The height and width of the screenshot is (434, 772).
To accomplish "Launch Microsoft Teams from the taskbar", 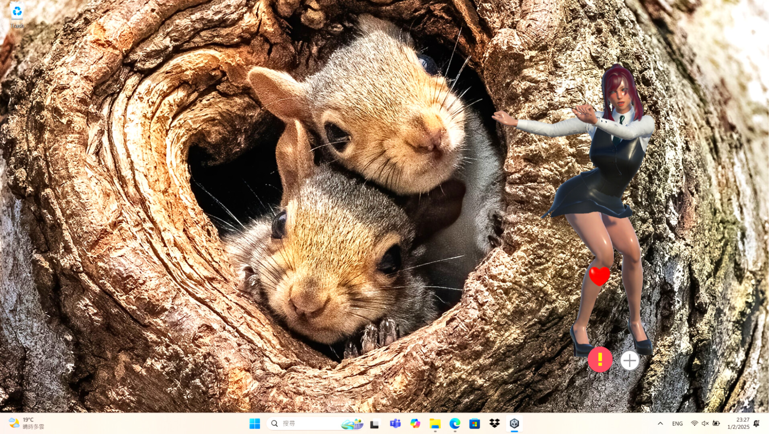I will coord(395,423).
